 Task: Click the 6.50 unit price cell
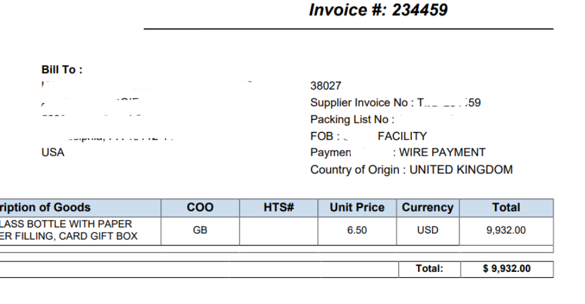[x=357, y=230]
